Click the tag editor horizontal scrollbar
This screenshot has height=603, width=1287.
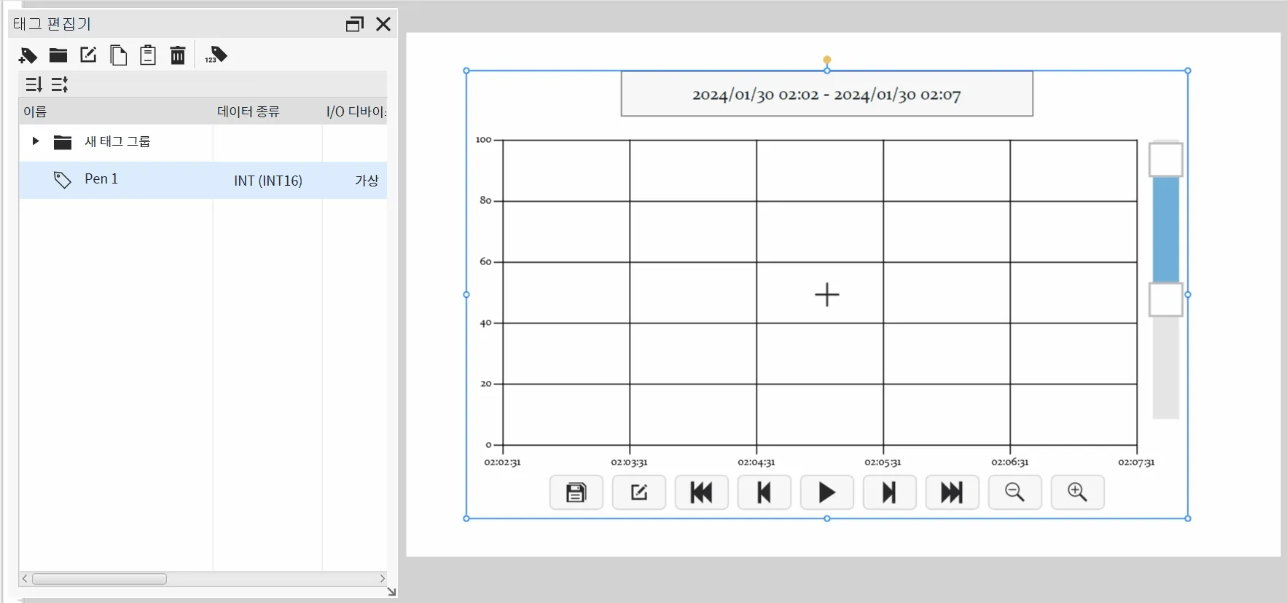click(x=100, y=579)
